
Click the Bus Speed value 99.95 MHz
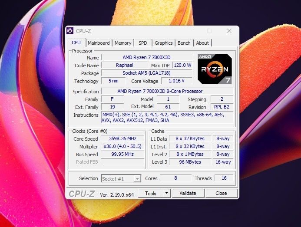[x=122, y=154]
